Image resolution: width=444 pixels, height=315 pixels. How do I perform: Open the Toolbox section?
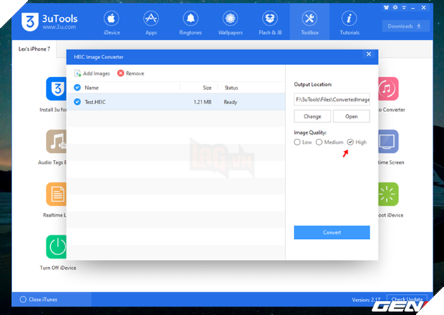click(310, 23)
